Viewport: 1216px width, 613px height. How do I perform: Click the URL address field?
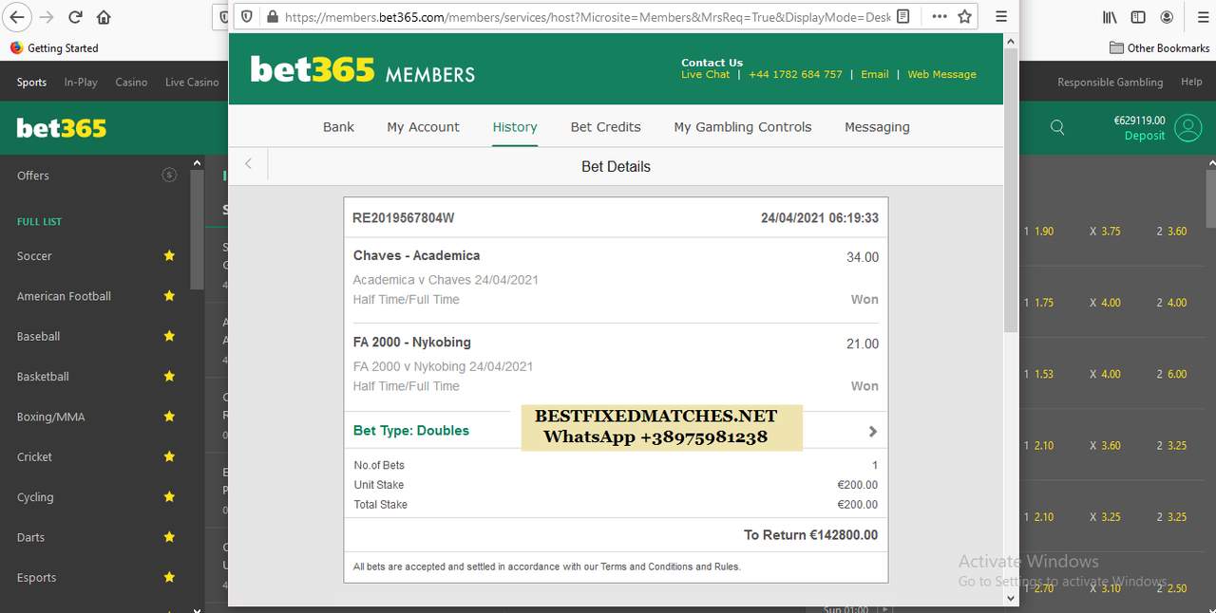586,16
